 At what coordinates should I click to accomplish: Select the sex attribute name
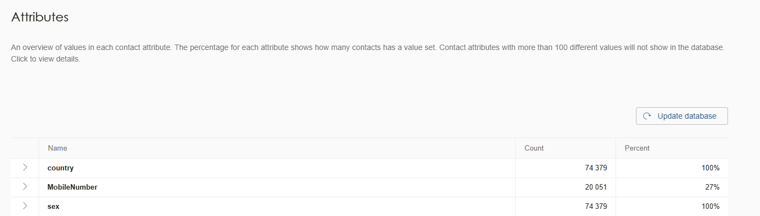point(53,207)
